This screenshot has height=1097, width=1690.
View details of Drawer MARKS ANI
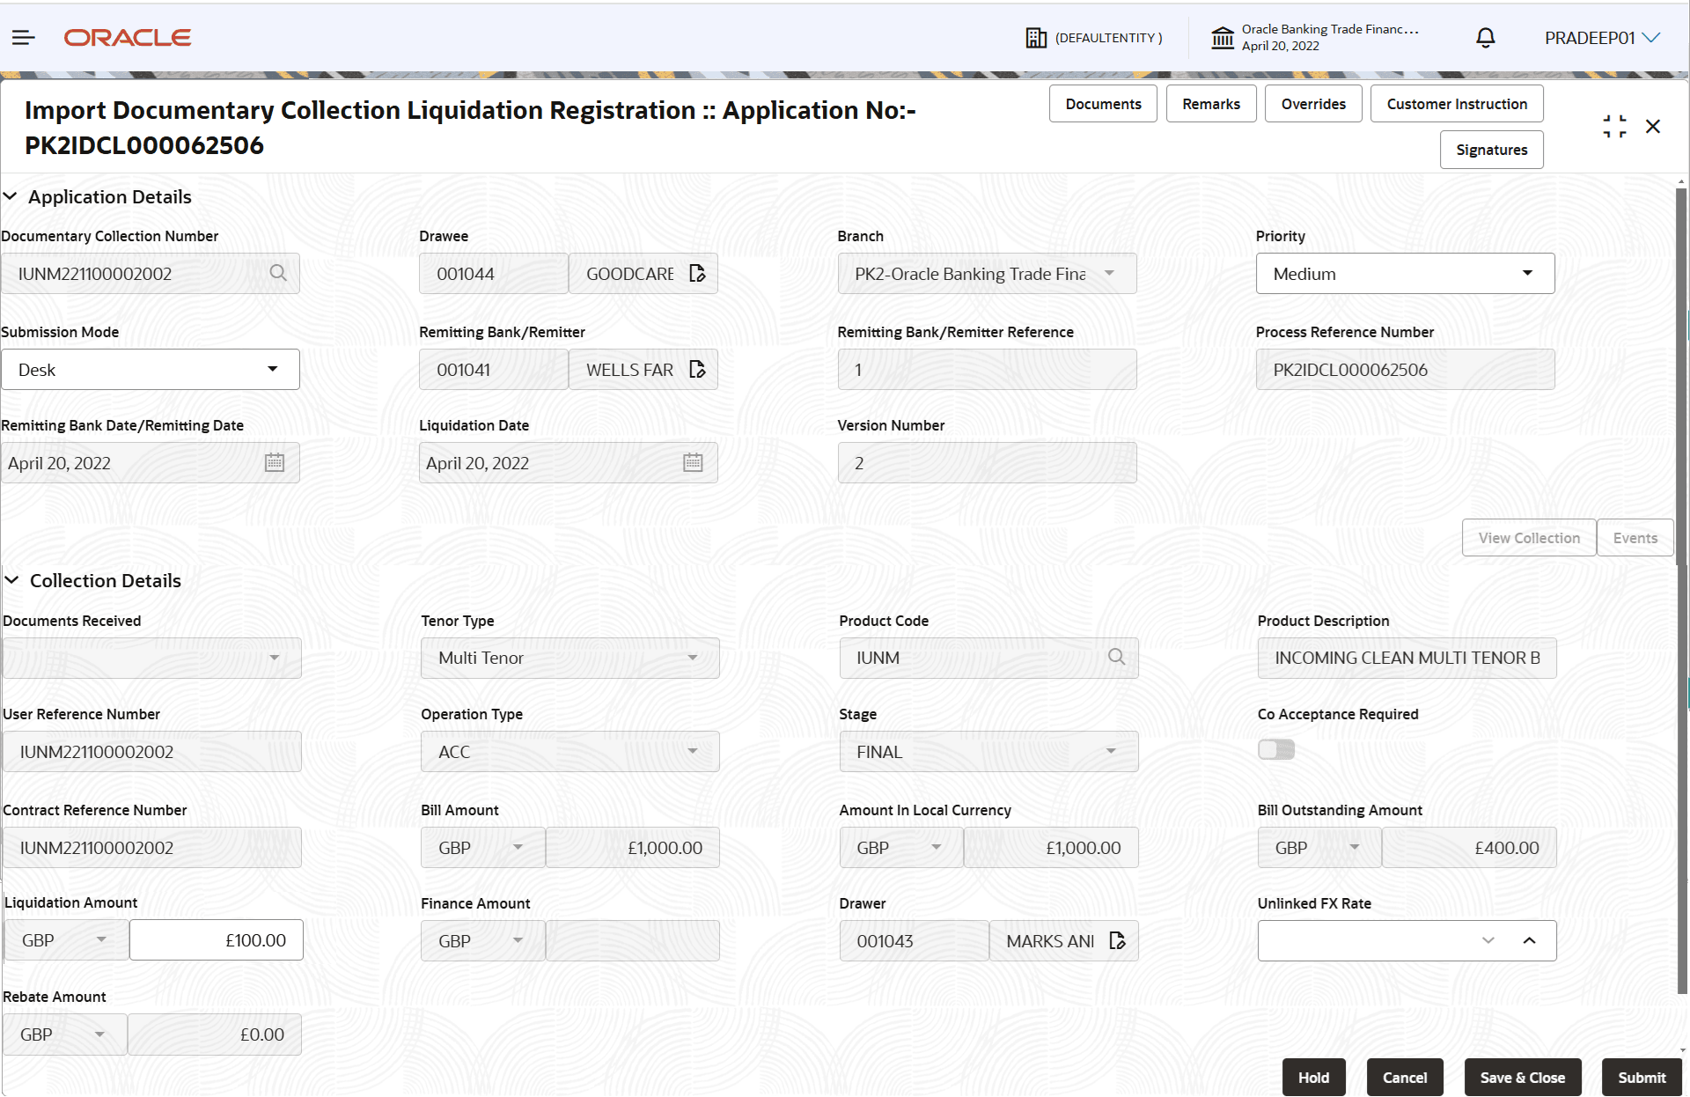1118,940
